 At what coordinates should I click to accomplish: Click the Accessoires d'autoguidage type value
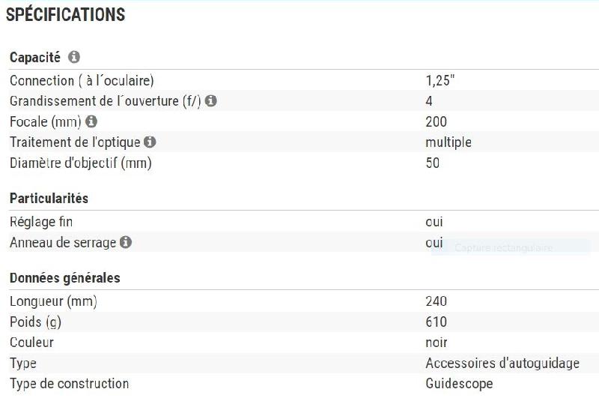(x=502, y=364)
